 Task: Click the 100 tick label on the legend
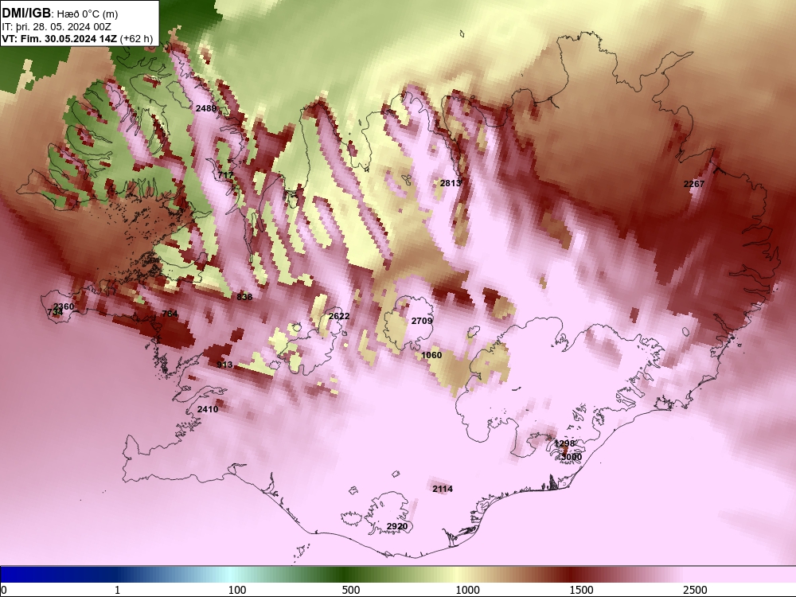[237, 590]
